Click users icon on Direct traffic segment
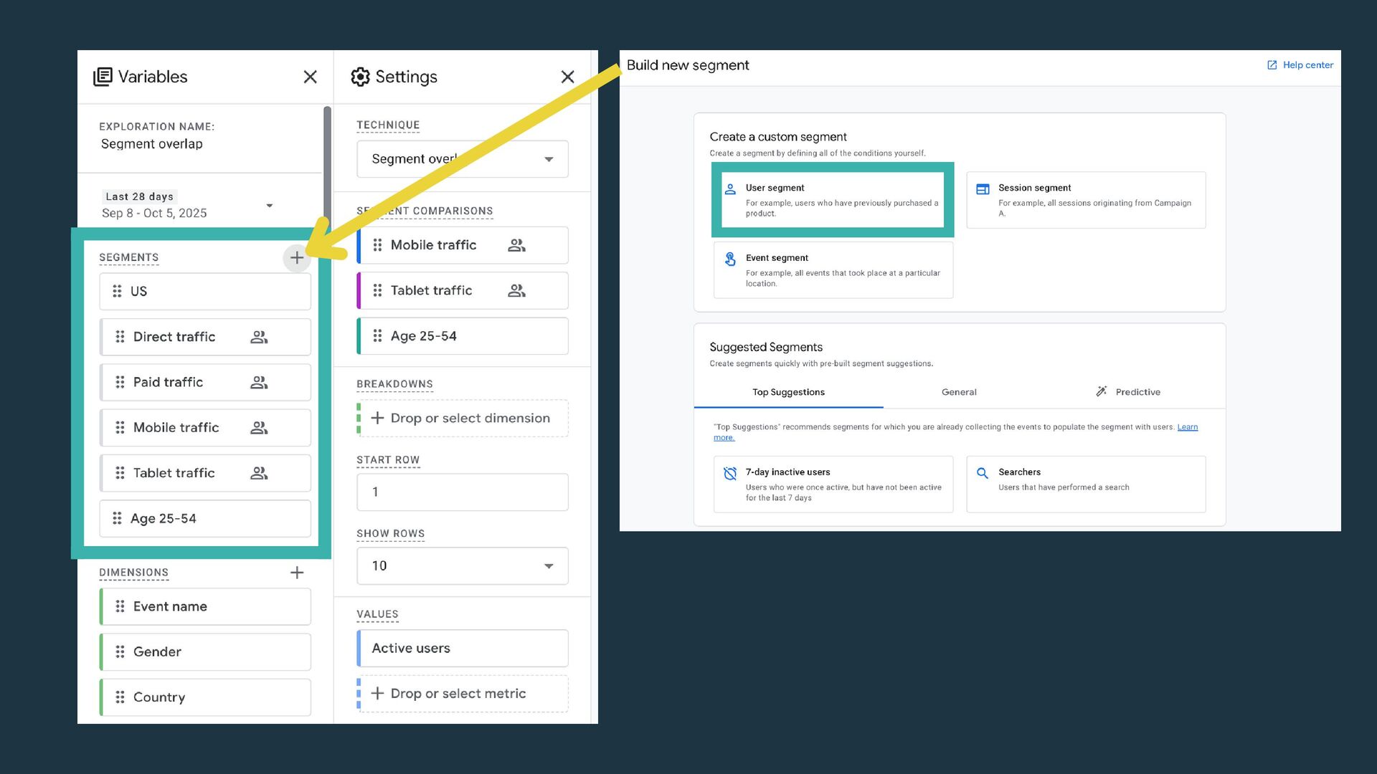 click(x=259, y=337)
